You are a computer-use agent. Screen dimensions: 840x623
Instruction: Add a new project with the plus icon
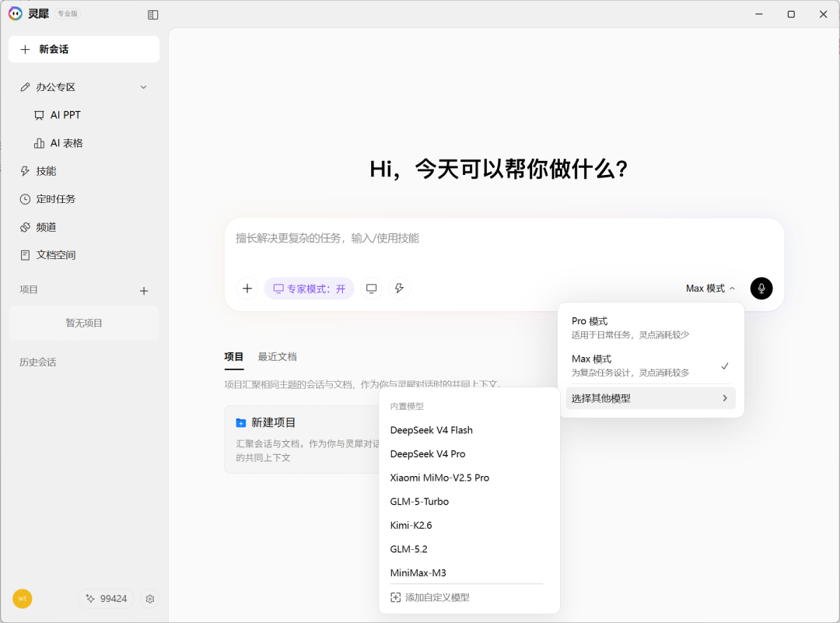[x=144, y=291]
